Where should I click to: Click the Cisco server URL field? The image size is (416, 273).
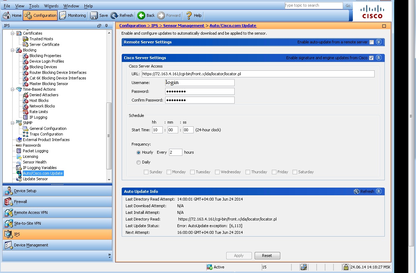(258, 74)
